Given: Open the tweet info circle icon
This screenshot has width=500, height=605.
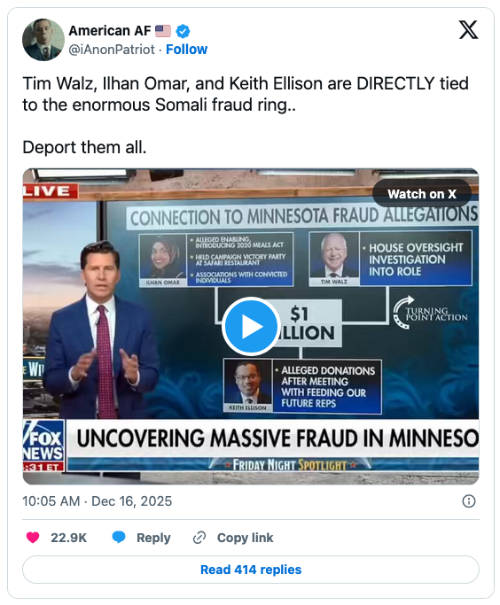Looking at the screenshot, I should 469,501.
